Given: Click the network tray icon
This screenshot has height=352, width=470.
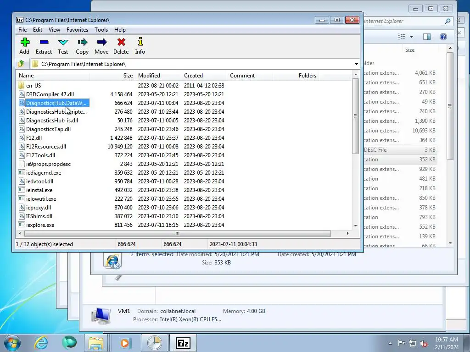Looking at the screenshot, I should 413,344.
